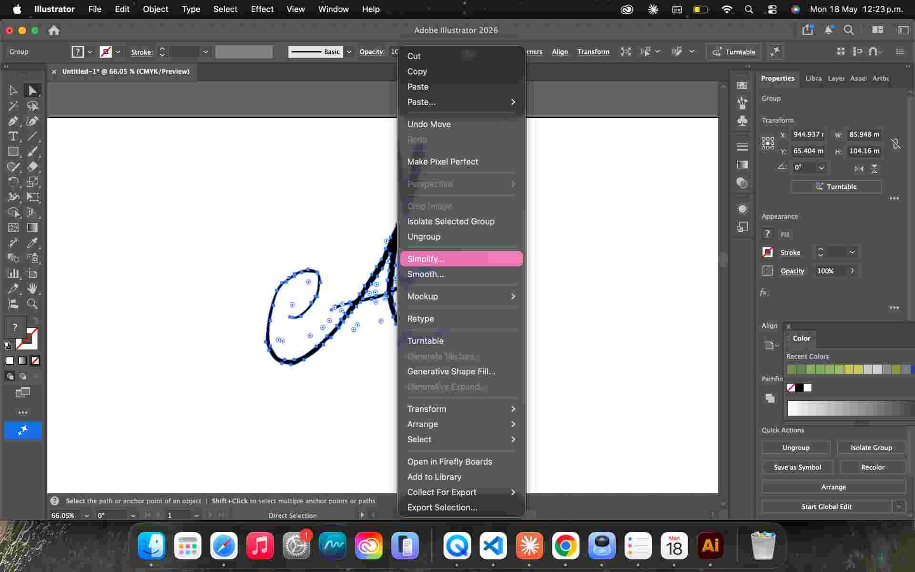
Task: Select the Pen tool
Action: point(13,121)
